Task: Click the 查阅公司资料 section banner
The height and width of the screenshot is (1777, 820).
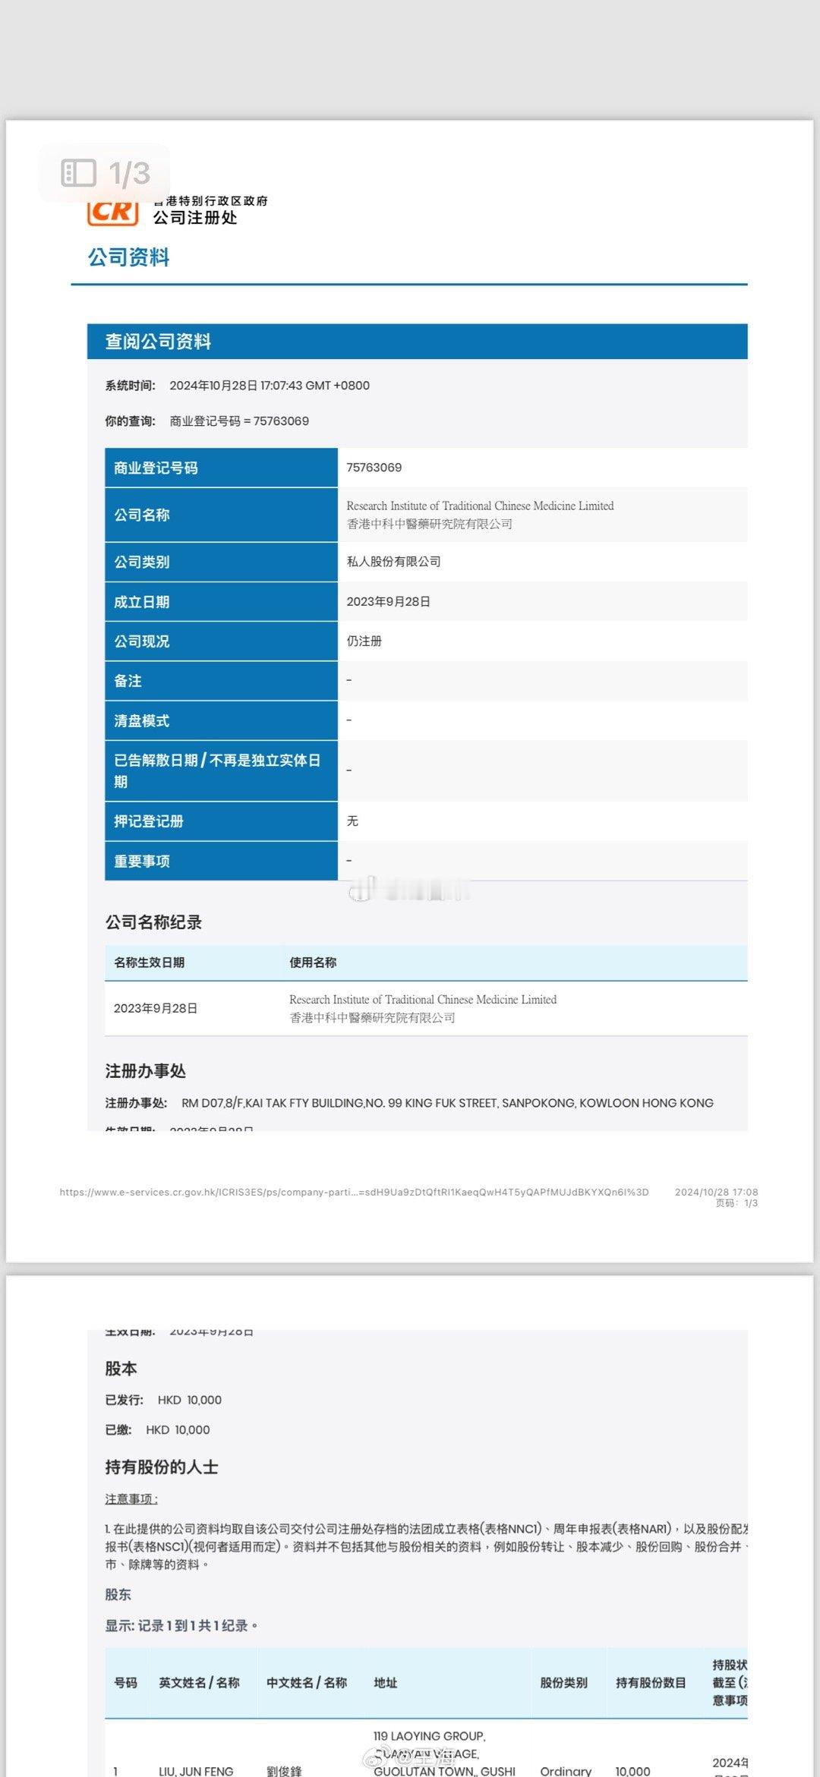Action: pos(417,342)
